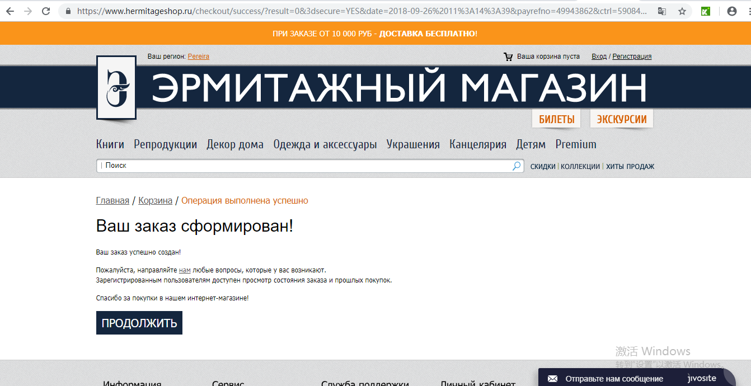Click the shopping cart icon
The width and height of the screenshot is (751, 386).
[508, 57]
